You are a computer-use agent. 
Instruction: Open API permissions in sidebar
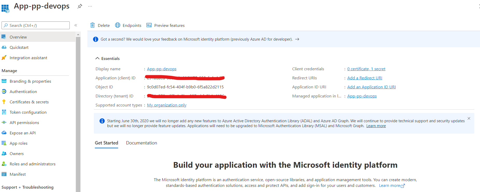coord(24,122)
